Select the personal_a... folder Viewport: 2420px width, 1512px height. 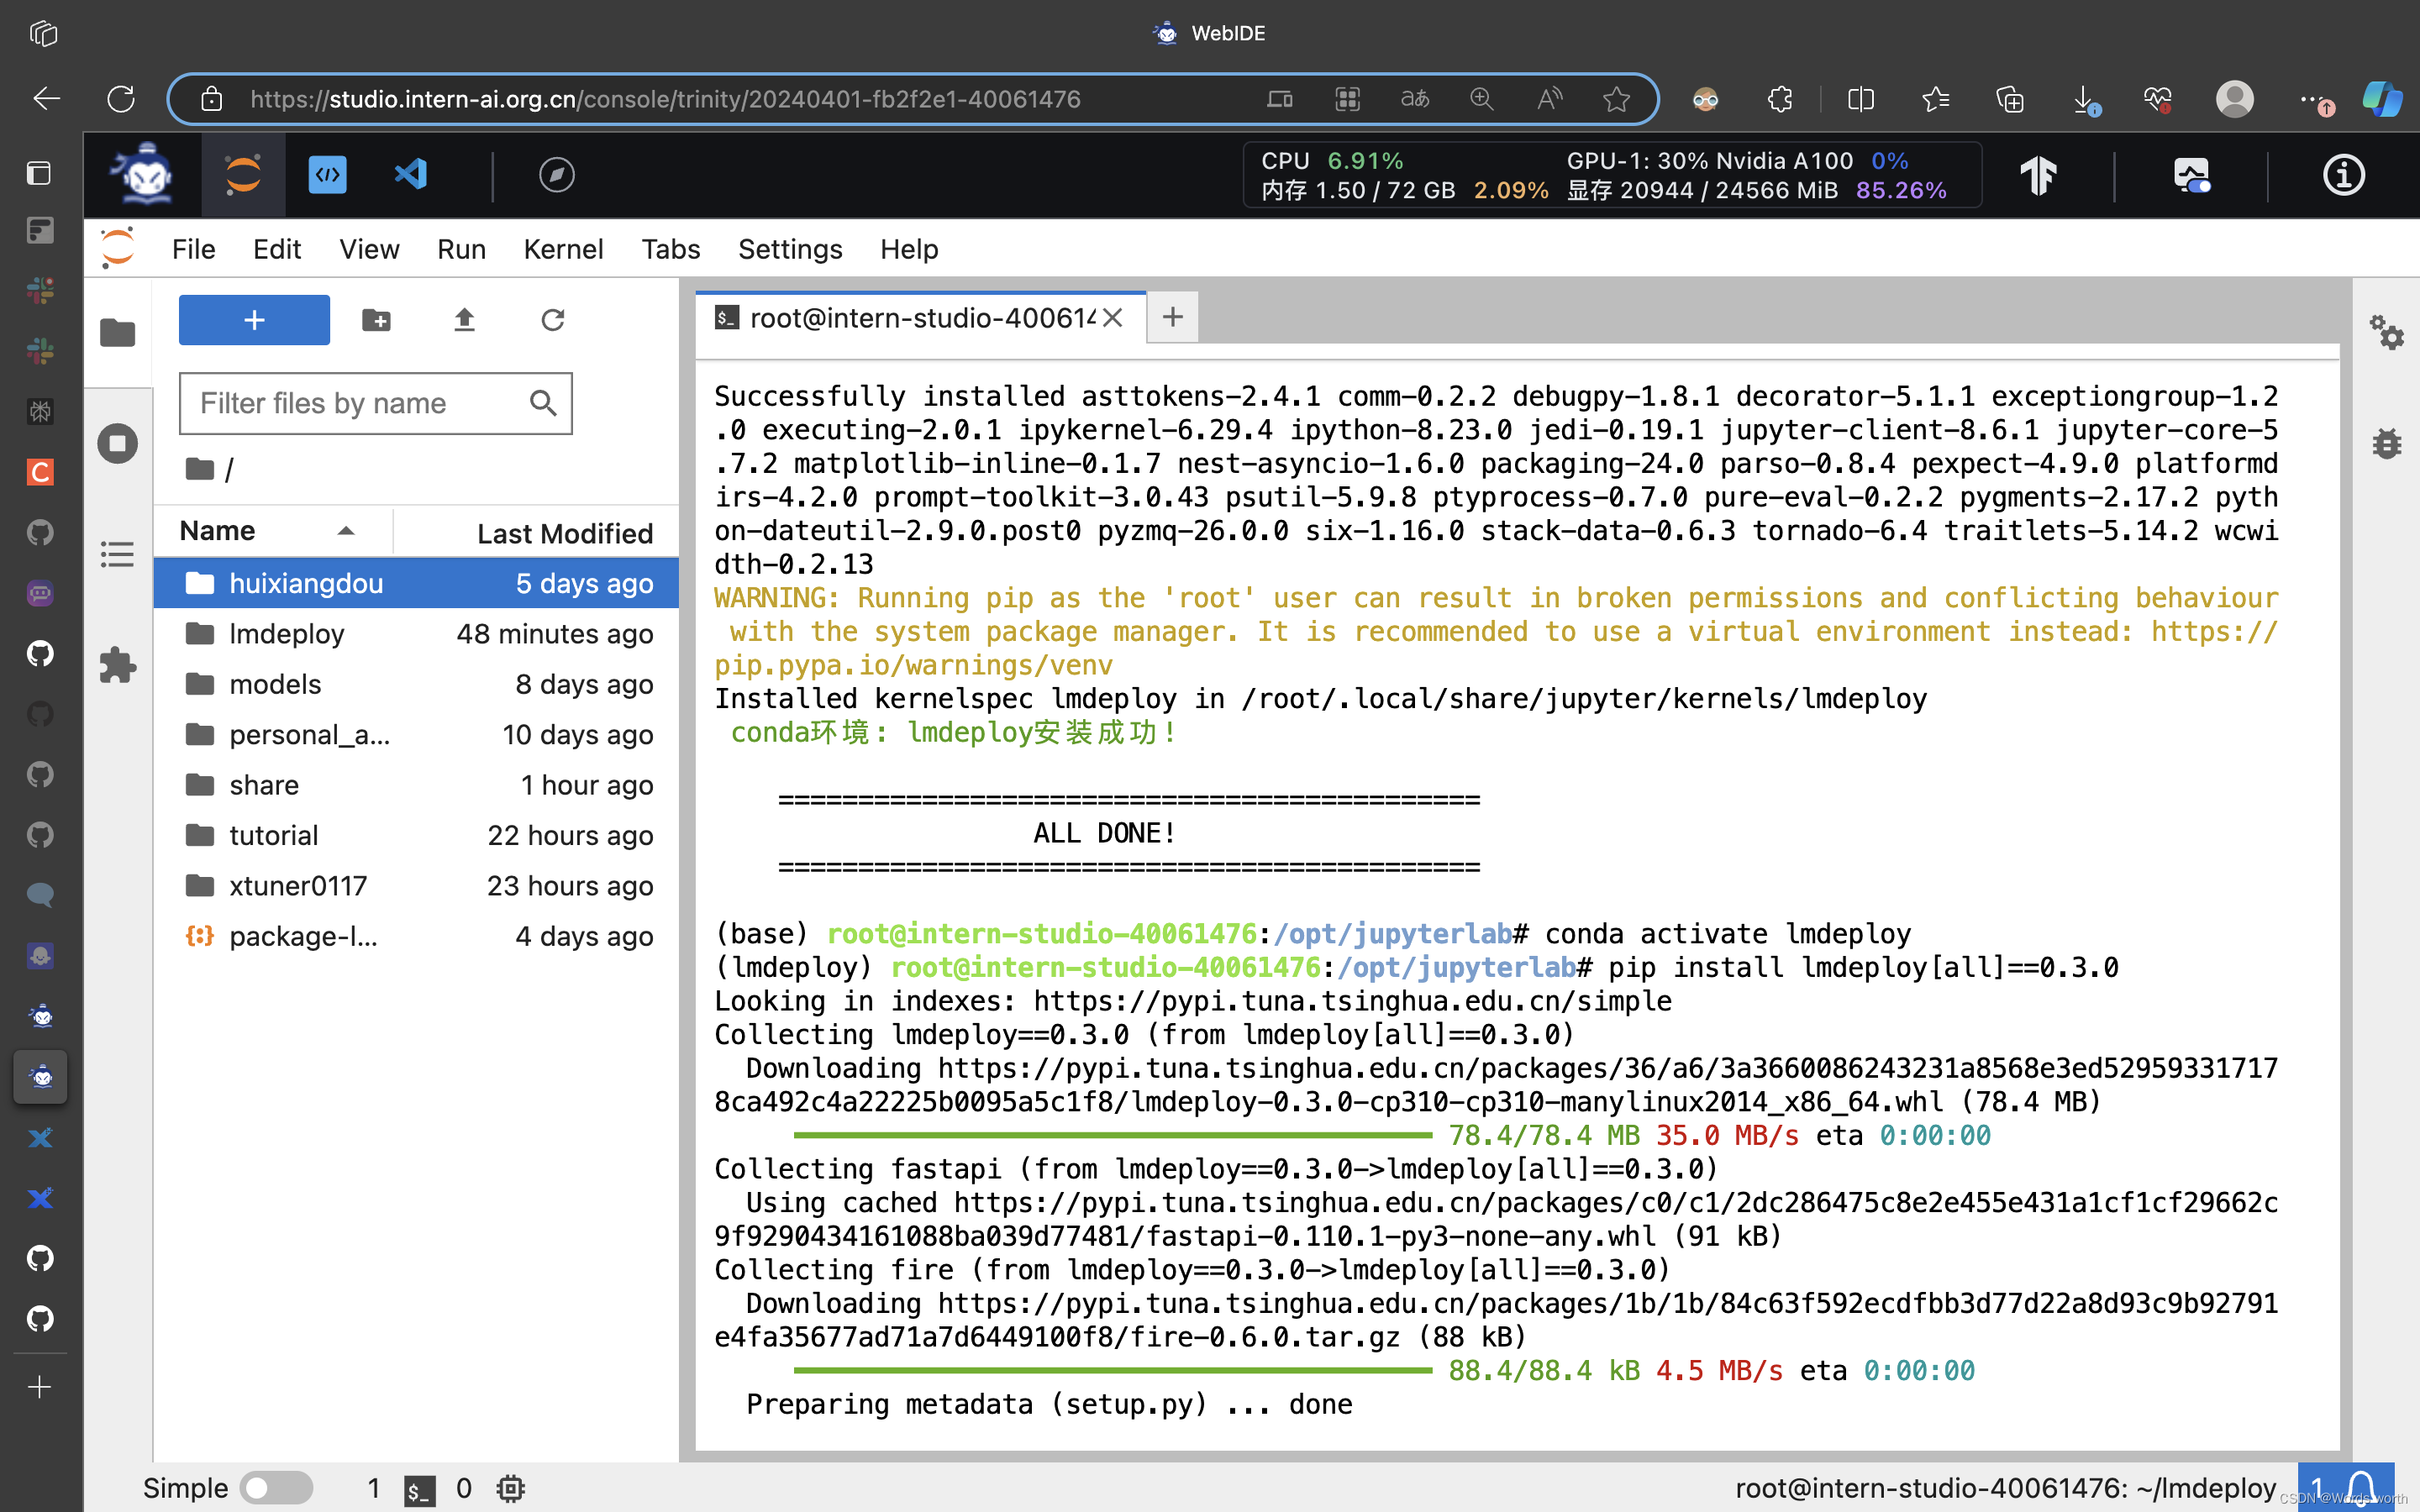(416, 734)
